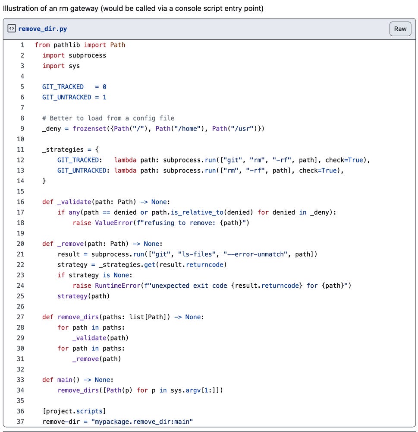The image size is (418, 432).
Task: Click the '[project.scripts]' line
Action: 74,411
